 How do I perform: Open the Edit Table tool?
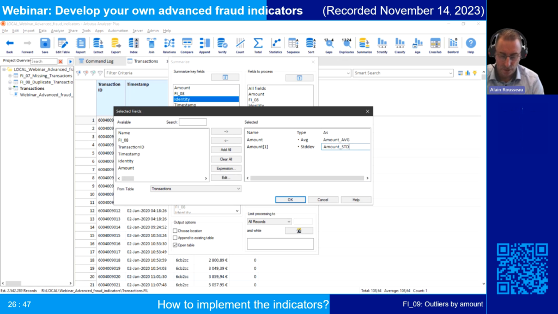(x=63, y=46)
